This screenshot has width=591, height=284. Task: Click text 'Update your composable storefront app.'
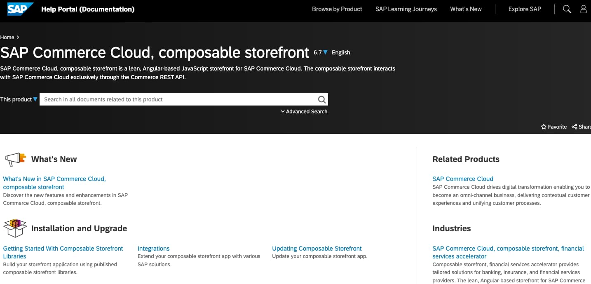(319, 256)
